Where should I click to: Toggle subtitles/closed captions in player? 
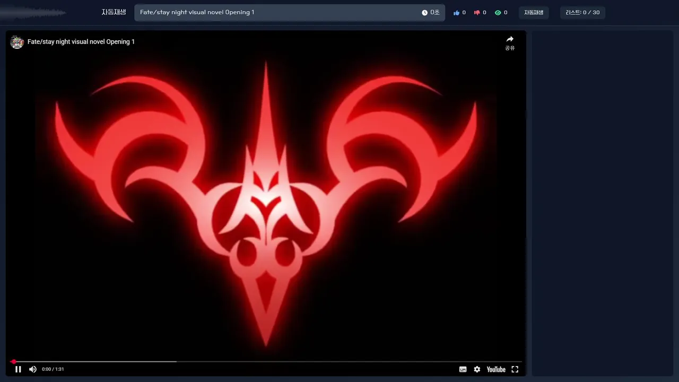[x=463, y=369]
